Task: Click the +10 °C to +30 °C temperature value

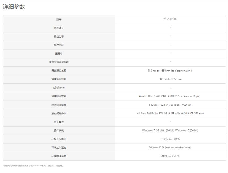Action: (170, 139)
